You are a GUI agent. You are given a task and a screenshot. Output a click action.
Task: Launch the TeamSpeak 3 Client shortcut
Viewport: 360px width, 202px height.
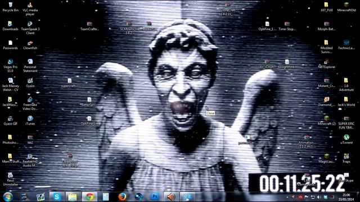point(30,27)
